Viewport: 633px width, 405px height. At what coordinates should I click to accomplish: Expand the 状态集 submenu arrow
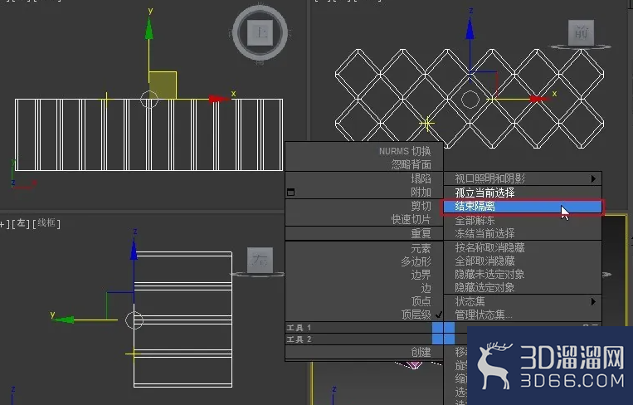593,301
